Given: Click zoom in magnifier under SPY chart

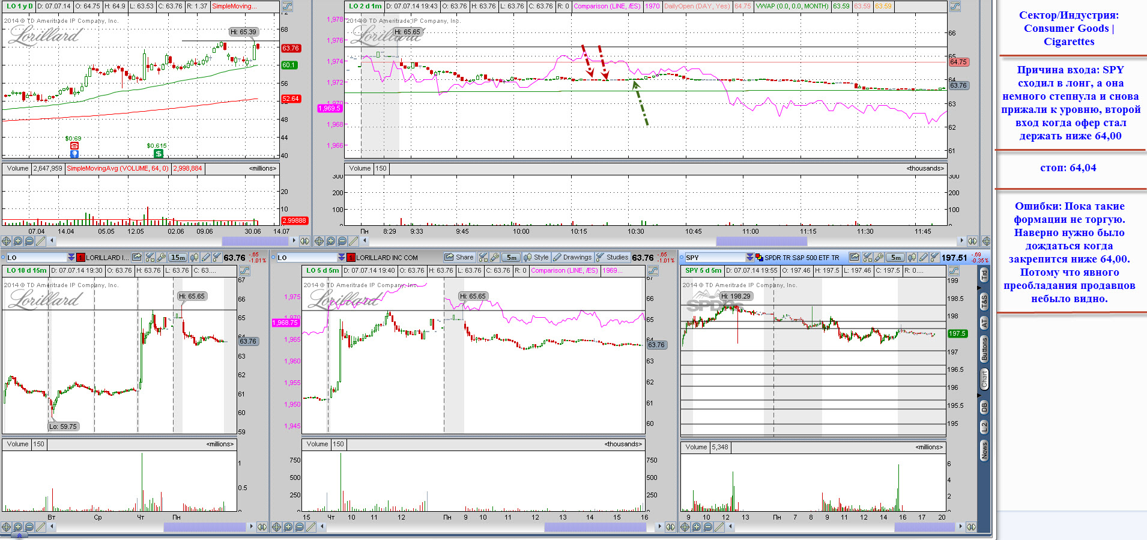Looking at the screenshot, I should tap(697, 527).
